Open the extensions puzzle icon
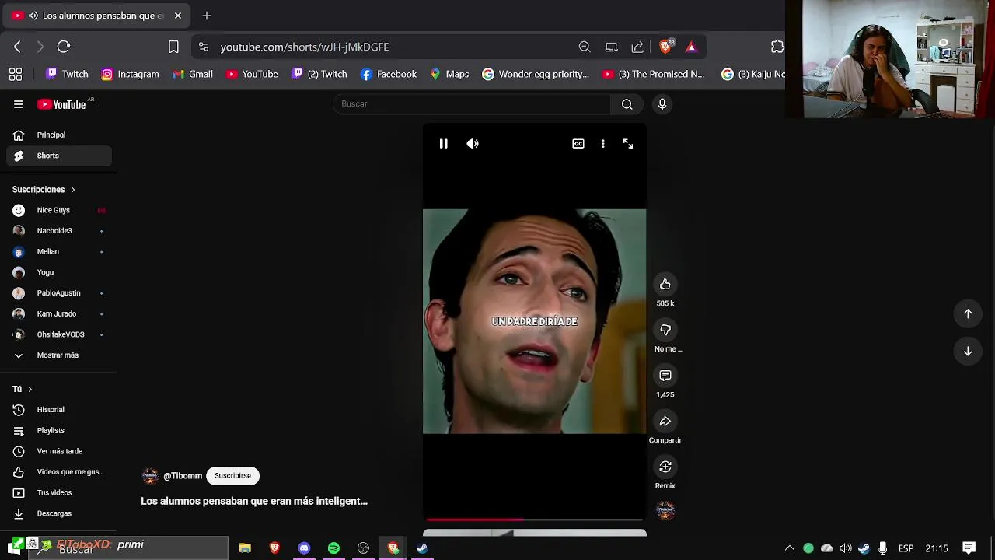 tap(777, 47)
